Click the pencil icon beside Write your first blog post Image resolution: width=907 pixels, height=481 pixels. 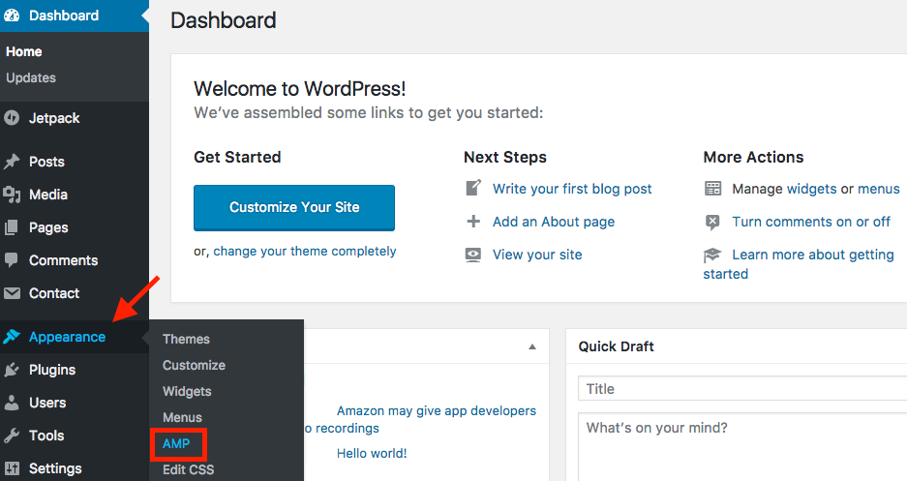(473, 188)
